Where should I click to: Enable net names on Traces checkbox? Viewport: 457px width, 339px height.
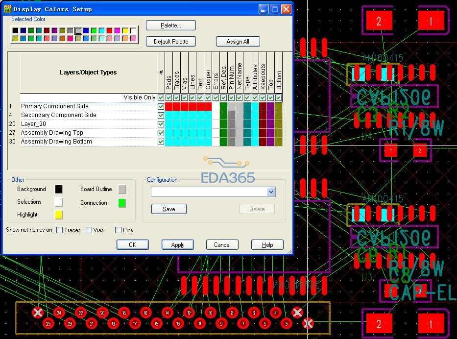coord(60,230)
